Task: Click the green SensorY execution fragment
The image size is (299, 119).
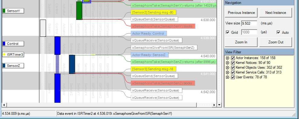Action: (79, 11)
